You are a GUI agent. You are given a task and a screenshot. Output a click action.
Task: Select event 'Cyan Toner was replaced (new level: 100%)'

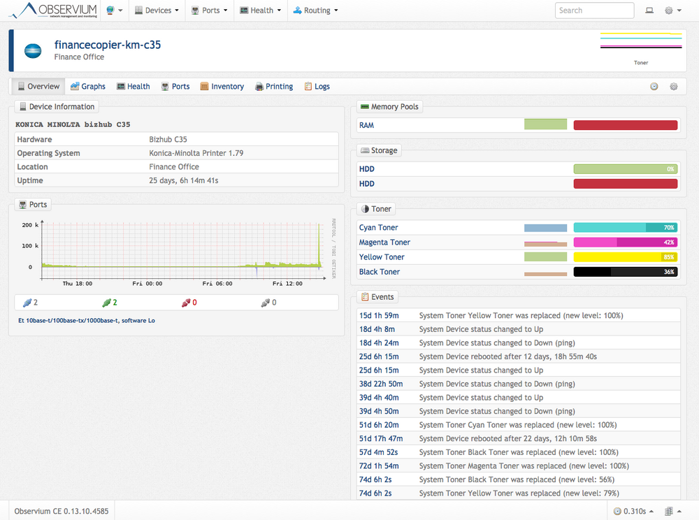519,425
